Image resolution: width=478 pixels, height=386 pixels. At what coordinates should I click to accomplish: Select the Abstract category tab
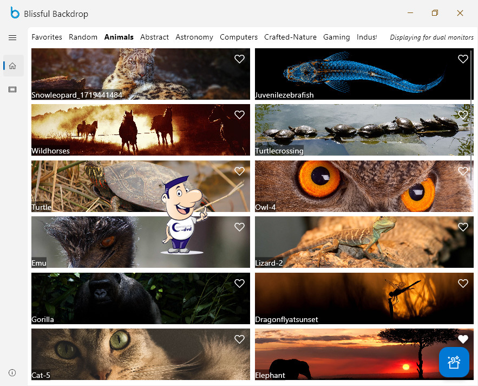tap(154, 37)
